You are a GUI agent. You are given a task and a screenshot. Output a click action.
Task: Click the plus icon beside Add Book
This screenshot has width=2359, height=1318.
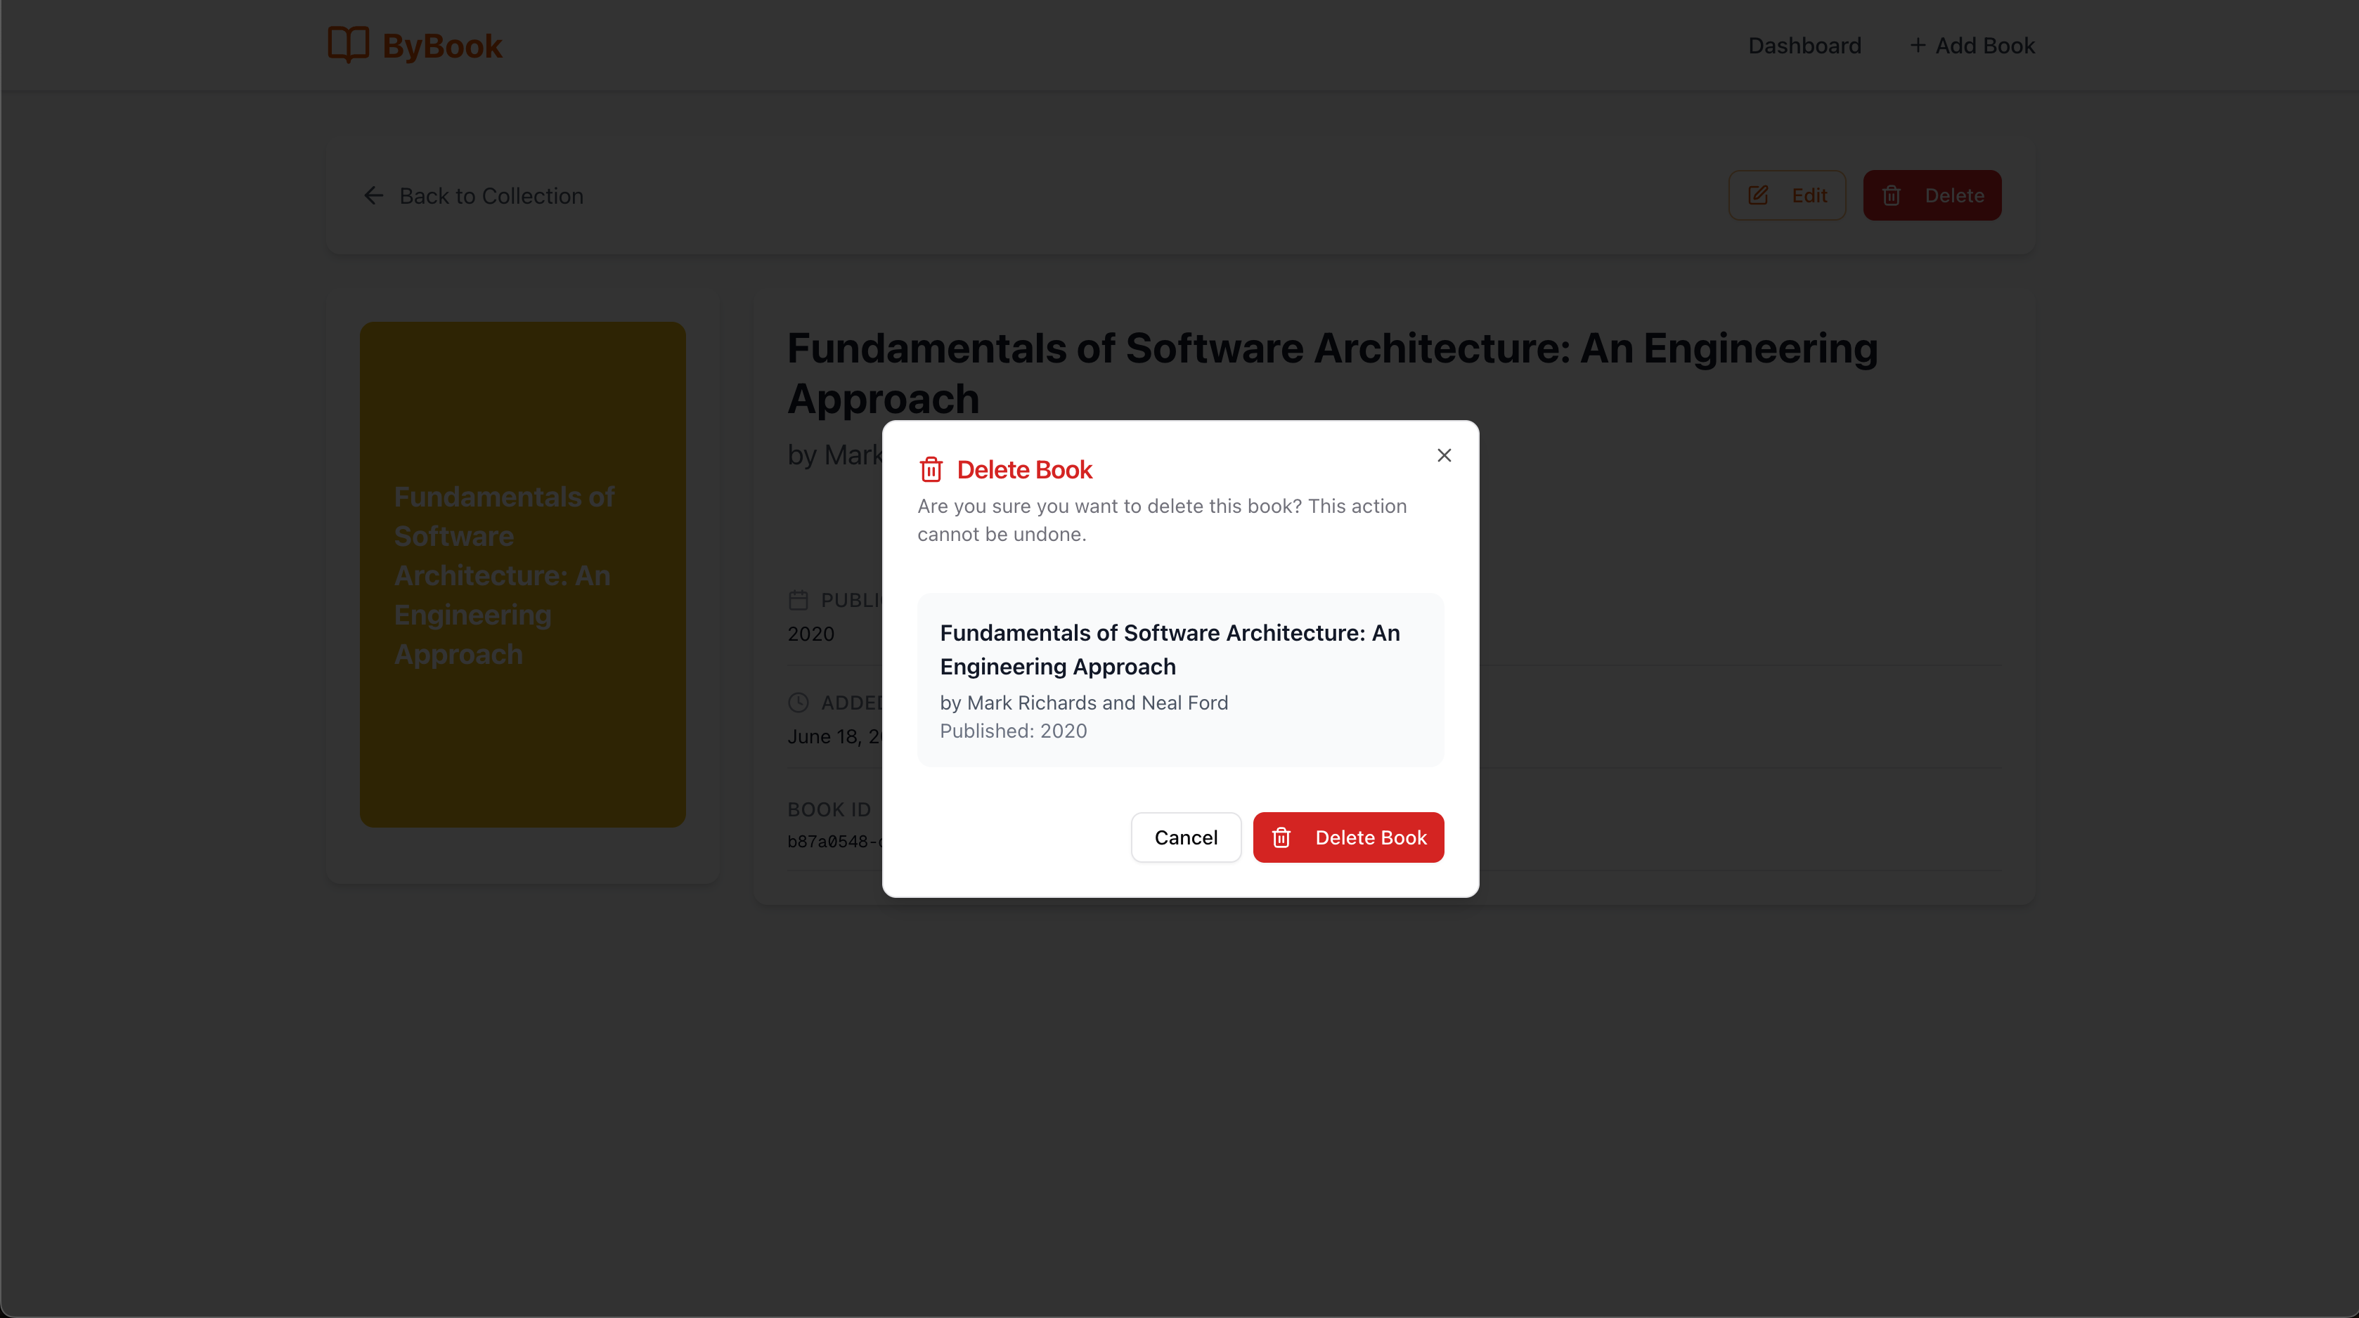(x=1917, y=45)
